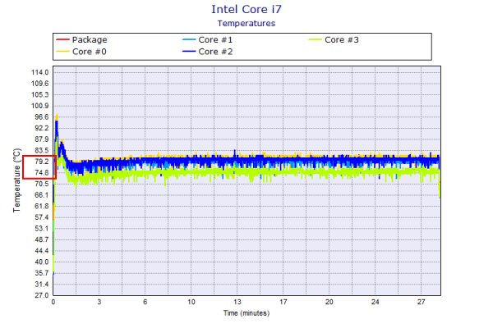Click the 3 tick on time axis
The height and width of the screenshot is (328, 493).
pyautogui.click(x=99, y=302)
